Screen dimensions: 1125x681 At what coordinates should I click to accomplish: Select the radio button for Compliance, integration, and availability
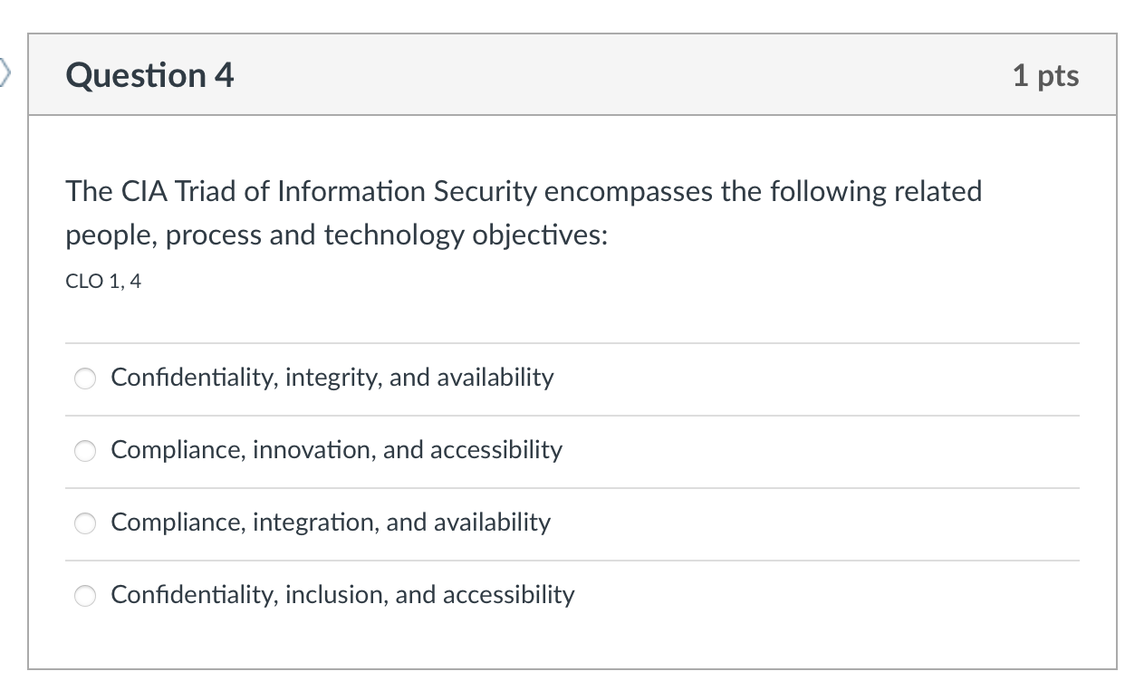coord(85,523)
